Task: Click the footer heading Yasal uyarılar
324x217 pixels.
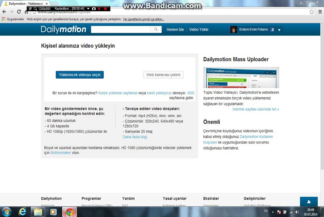Action: (175, 199)
